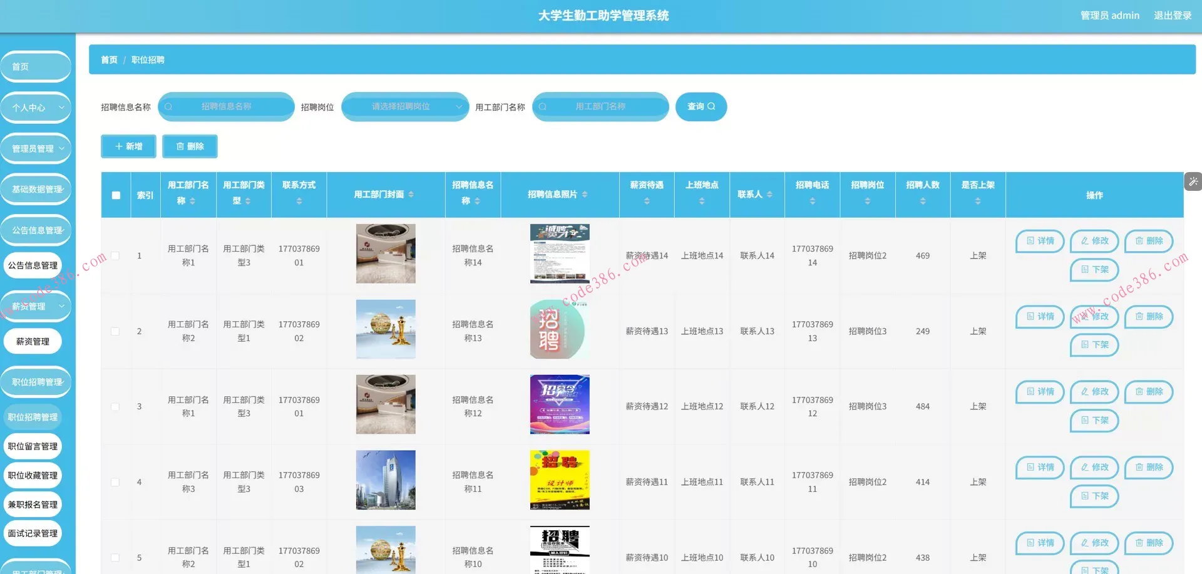Click the 招聘信息名称 search input field
This screenshot has height=574, width=1202.
(x=227, y=107)
